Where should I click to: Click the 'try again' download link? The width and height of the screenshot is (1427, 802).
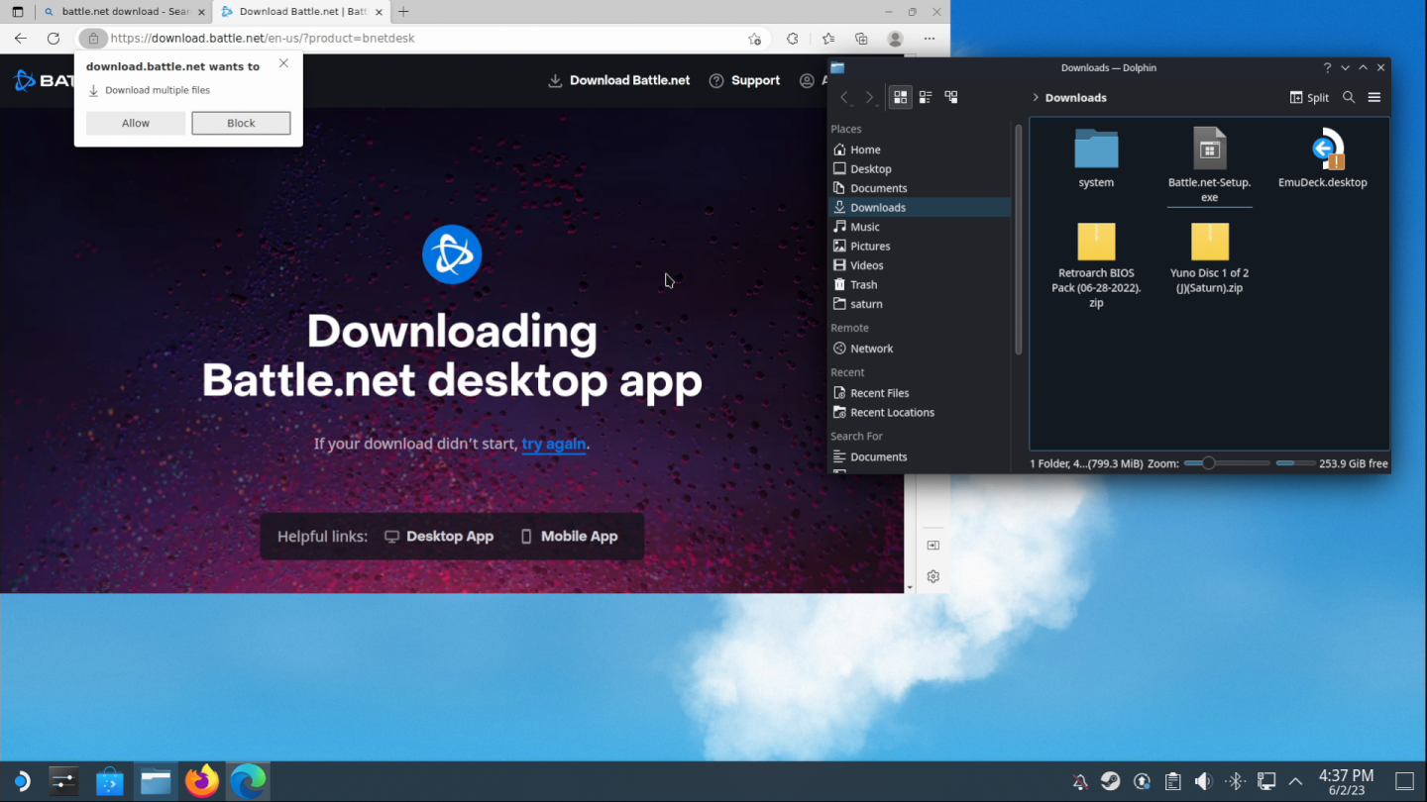pos(554,444)
